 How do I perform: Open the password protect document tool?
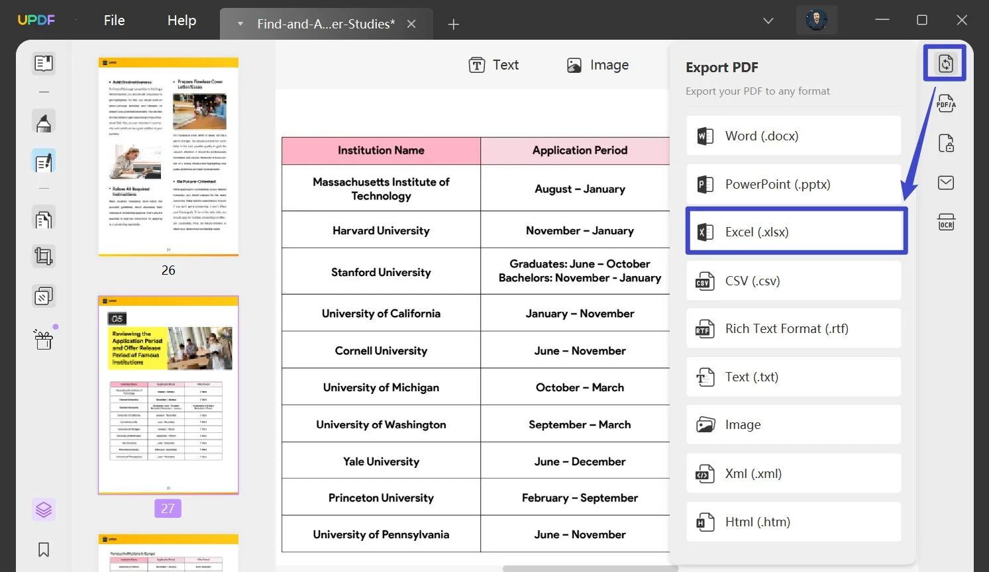pyautogui.click(x=946, y=143)
